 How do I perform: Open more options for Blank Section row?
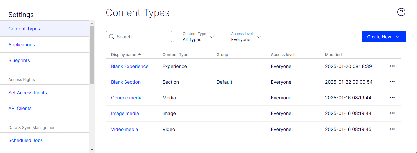(392, 82)
